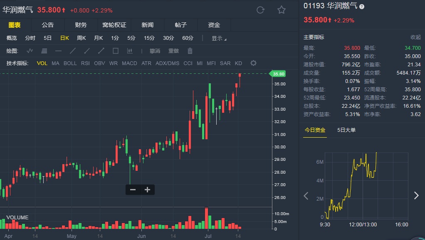Open the 5日大单 tab
The width and height of the screenshot is (425, 240).
346,130
